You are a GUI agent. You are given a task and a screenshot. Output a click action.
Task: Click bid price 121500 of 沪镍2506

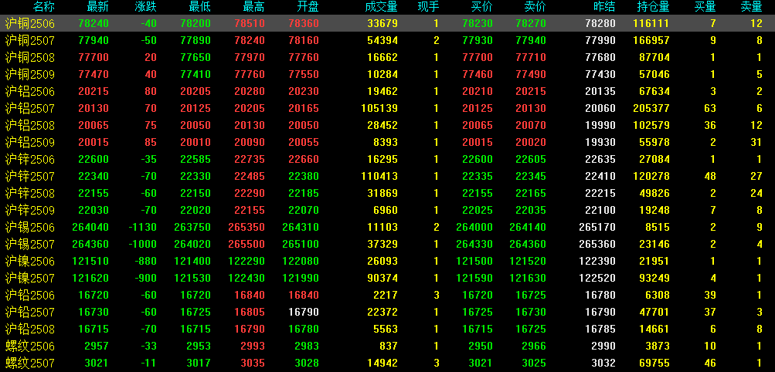pos(475,261)
